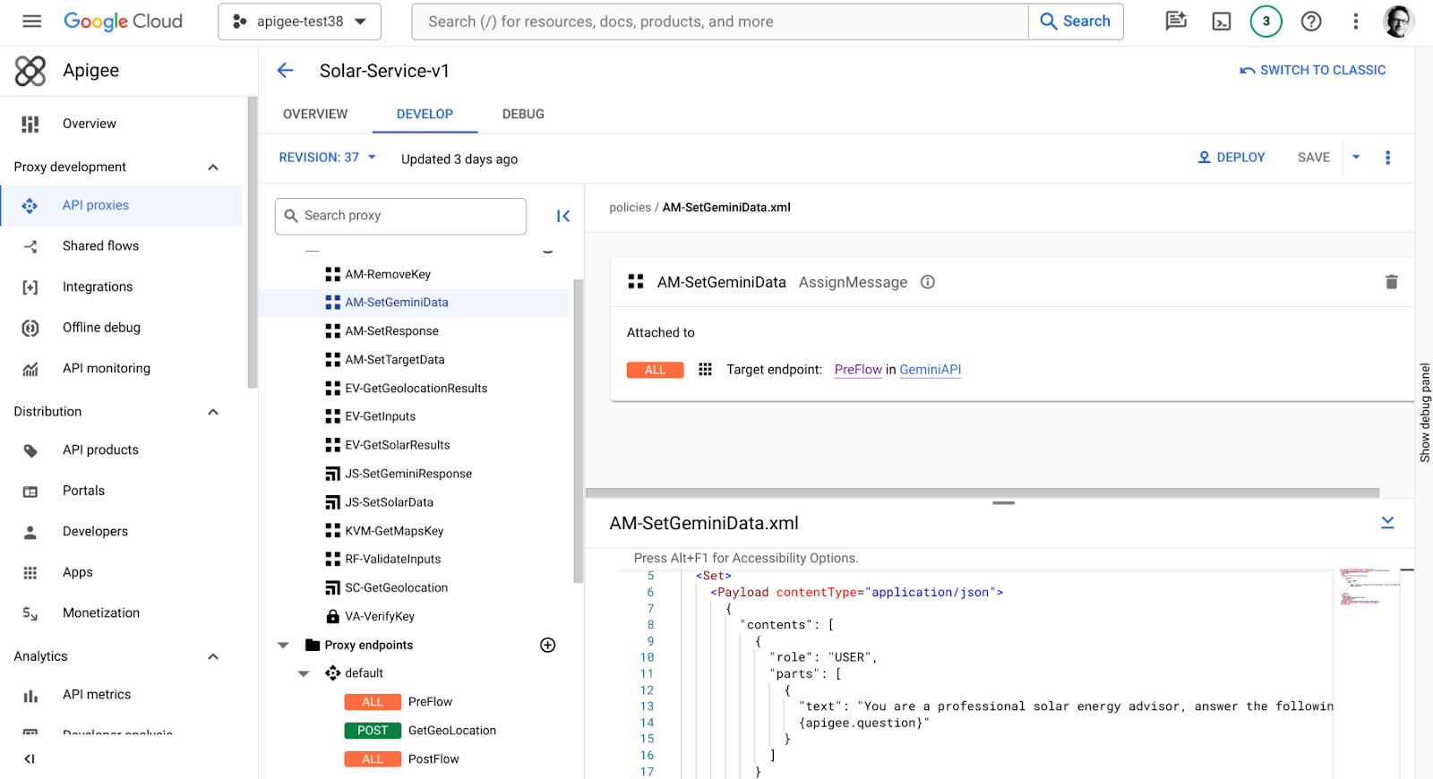
Task: Click the Save button
Action: click(x=1314, y=158)
